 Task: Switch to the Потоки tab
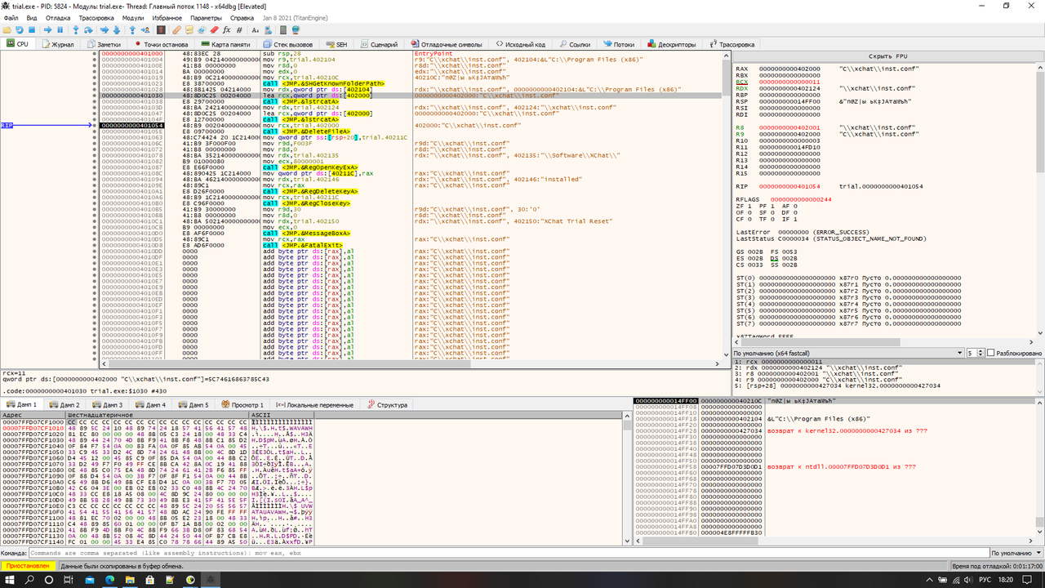coord(618,44)
